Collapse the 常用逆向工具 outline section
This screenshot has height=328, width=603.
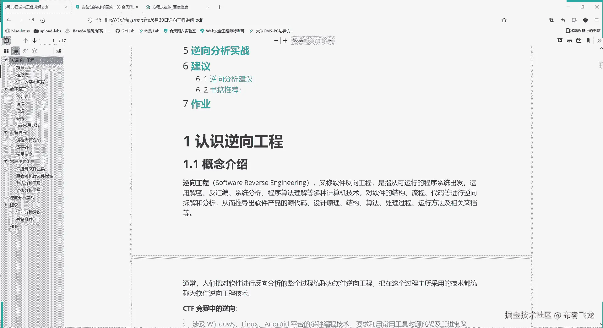6,161
